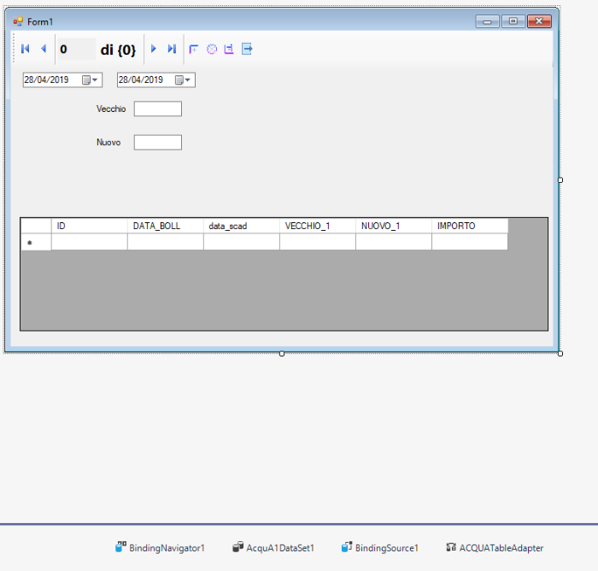
Task: Click the VECCHIO_1 column header
Action: (x=318, y=226)
